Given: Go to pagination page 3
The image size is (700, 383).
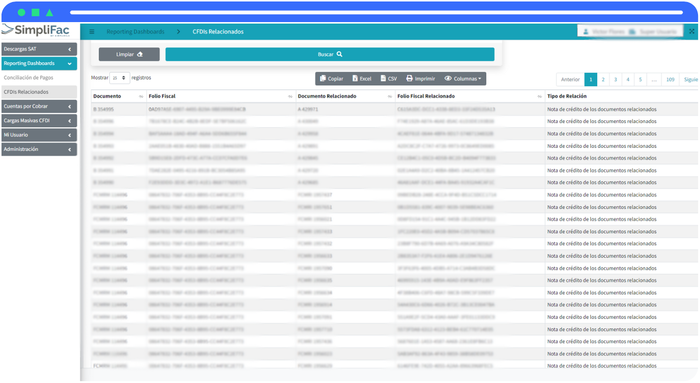Looking at the screenshot, I should [615, 80].
